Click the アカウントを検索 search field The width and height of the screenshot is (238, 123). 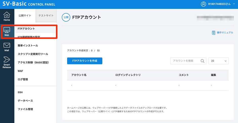click(x=185, y=61)
